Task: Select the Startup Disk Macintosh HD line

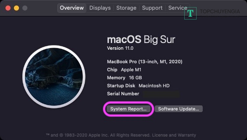Action: click(138, 86)
